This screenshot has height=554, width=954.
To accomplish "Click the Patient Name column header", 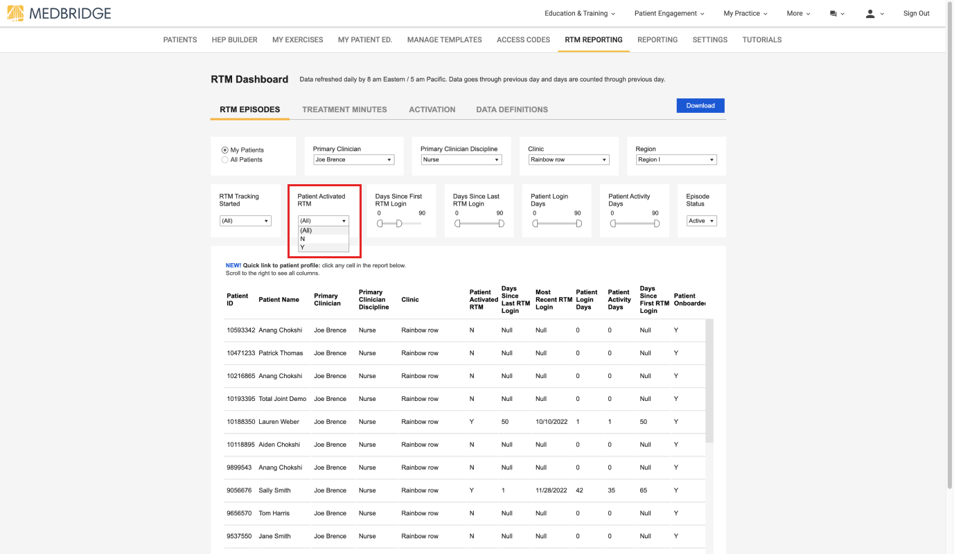I will (x=279, y=300).
